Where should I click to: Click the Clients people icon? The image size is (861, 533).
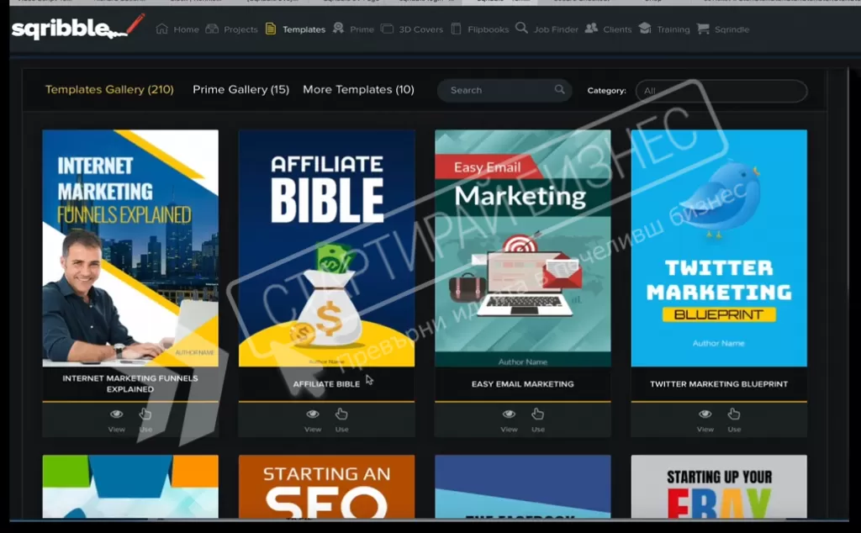pos(591,28)
